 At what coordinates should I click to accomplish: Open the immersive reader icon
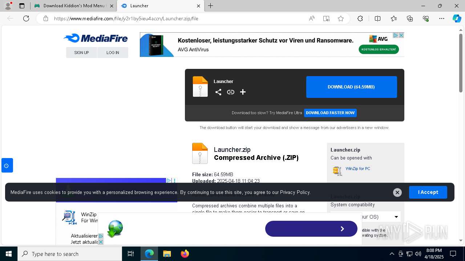click(326, 18)
